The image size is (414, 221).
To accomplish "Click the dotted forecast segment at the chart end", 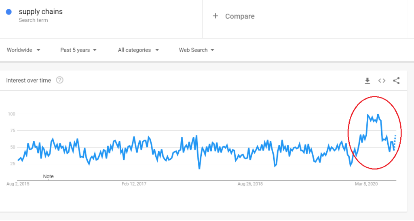I will (395, 142).
